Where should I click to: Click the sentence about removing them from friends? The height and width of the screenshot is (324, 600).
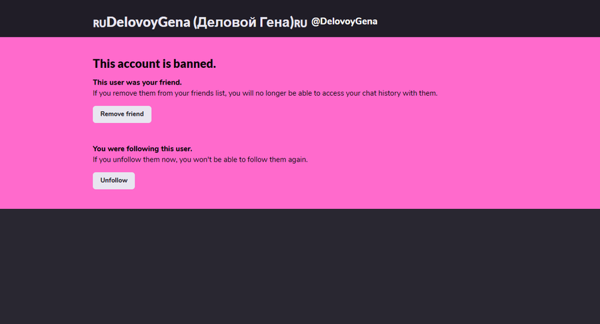tap(265, 93)
